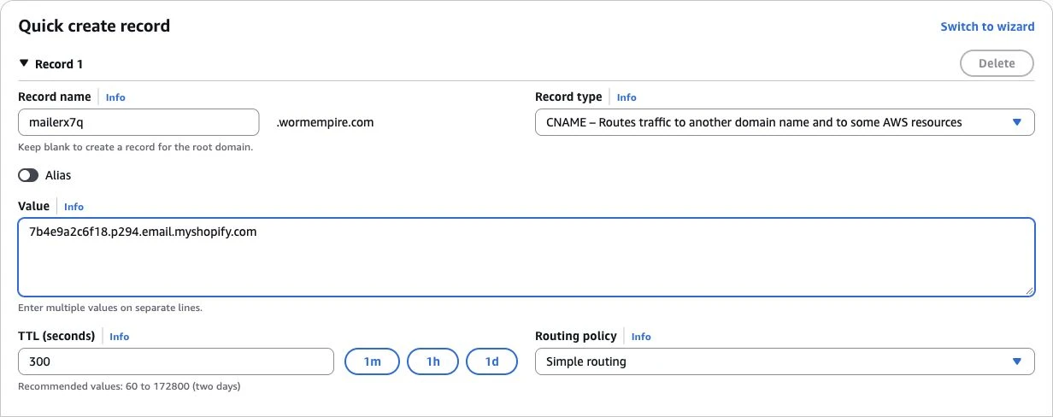Click the Record name field containing mailerx7q

coord(138,122)
